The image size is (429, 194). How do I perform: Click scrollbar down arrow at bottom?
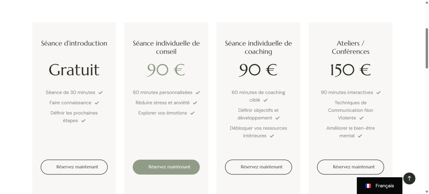tap(427, 191)
